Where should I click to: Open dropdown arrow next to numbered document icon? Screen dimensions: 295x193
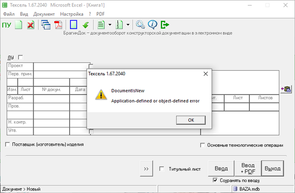(x=128, y=24)
